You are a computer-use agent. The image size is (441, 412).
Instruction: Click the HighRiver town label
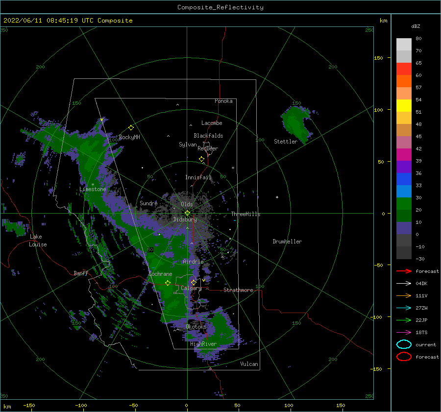[203, 344]
